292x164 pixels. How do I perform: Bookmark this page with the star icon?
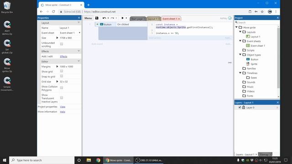click(262, 11)
